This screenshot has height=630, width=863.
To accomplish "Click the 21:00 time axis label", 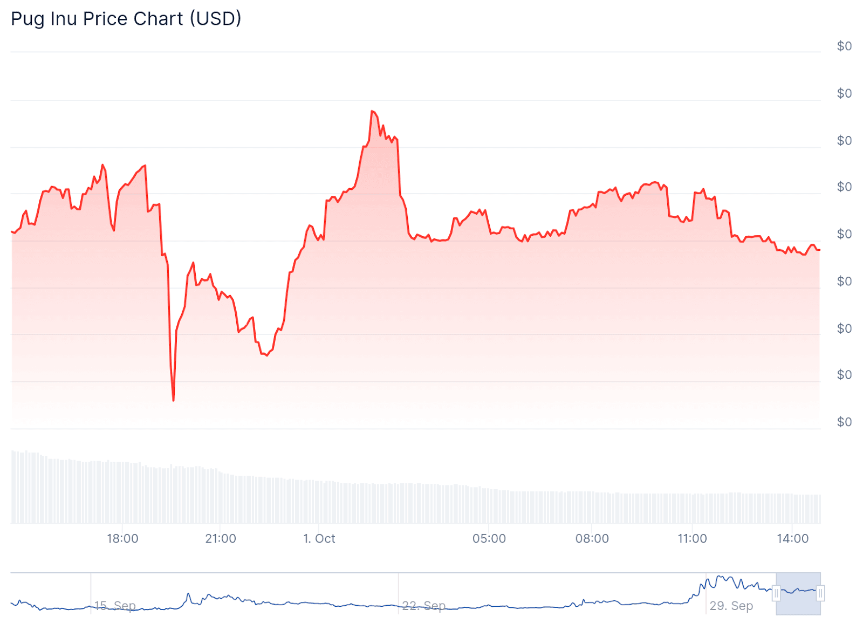I will [x=221, y=538].
